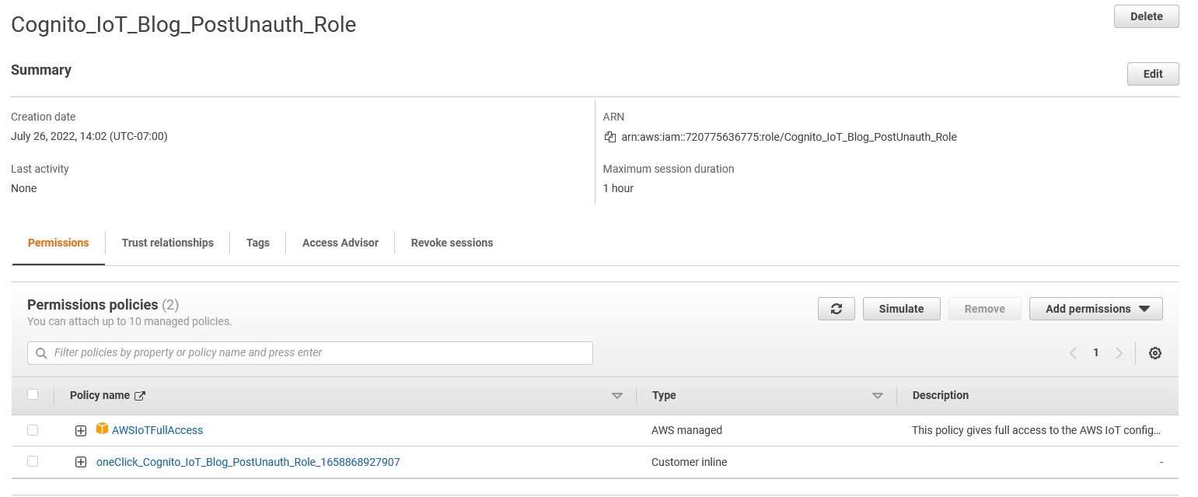
Task: Click the Delete role button
Action: [x=1147, y=16]
